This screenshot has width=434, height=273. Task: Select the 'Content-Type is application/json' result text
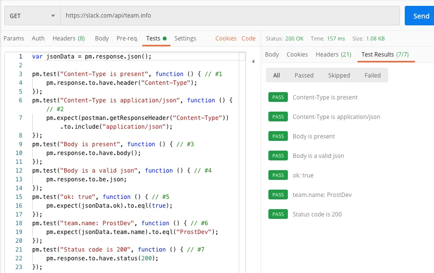tap(336, 117)
